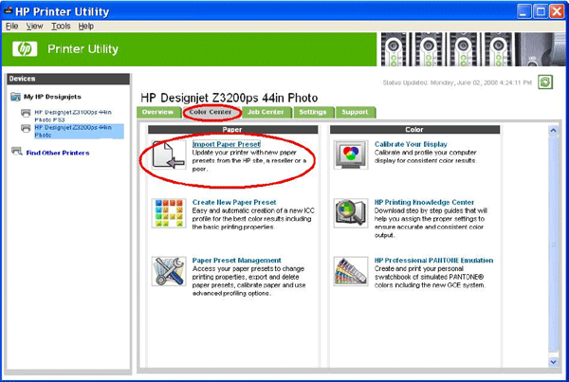Maximize the HP Printer Utility window
The width and height of the screenshot is (569, 382).
(x=541, y=11)
